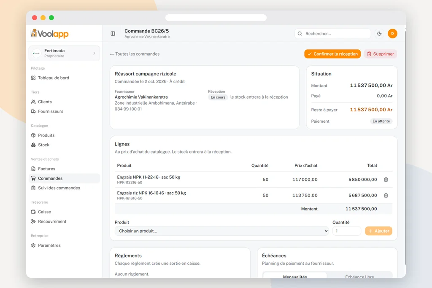
Task: Open Choisir un produit dropdown
Action: 222,231
